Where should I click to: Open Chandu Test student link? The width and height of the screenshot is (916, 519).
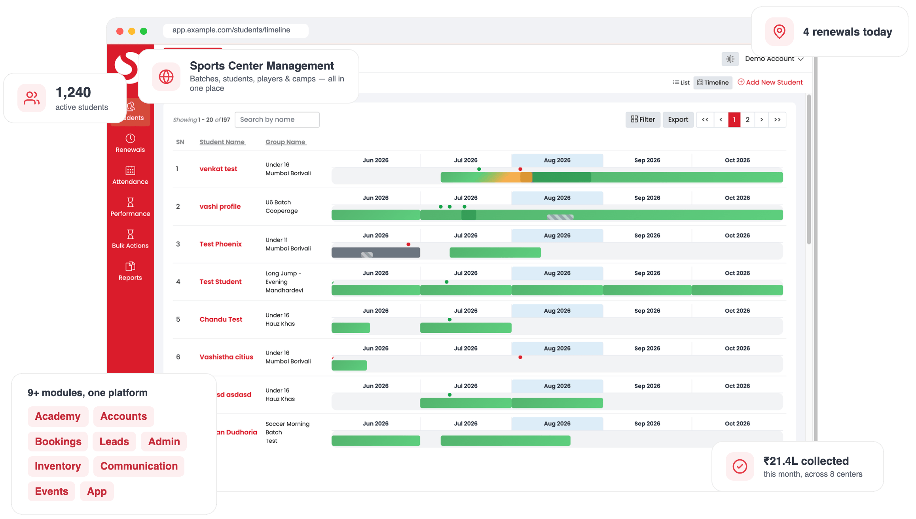(x=221, y=319)
